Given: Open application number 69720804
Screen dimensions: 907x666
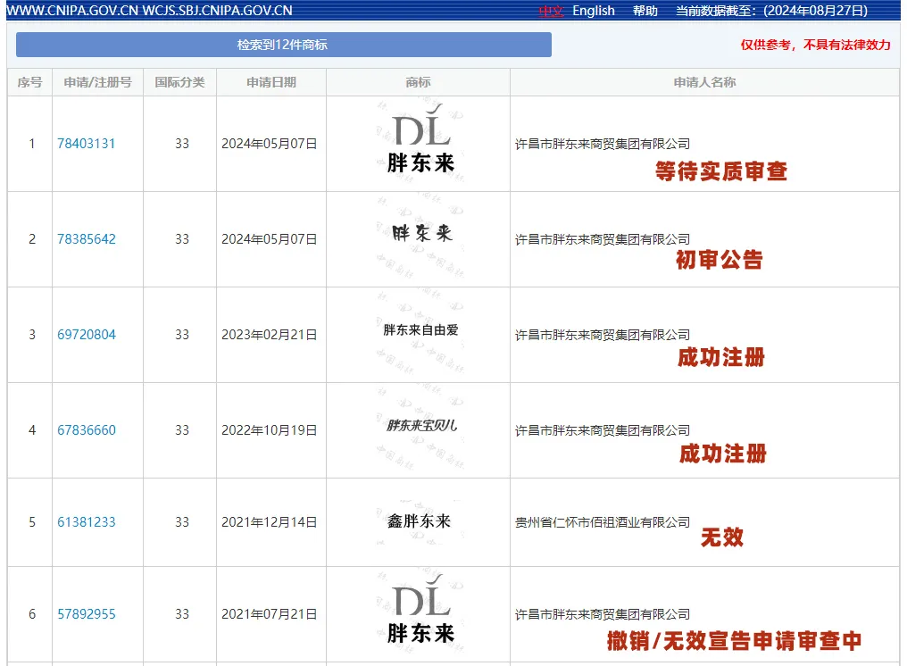Looking at the screenshot, I should pos(87,335).
